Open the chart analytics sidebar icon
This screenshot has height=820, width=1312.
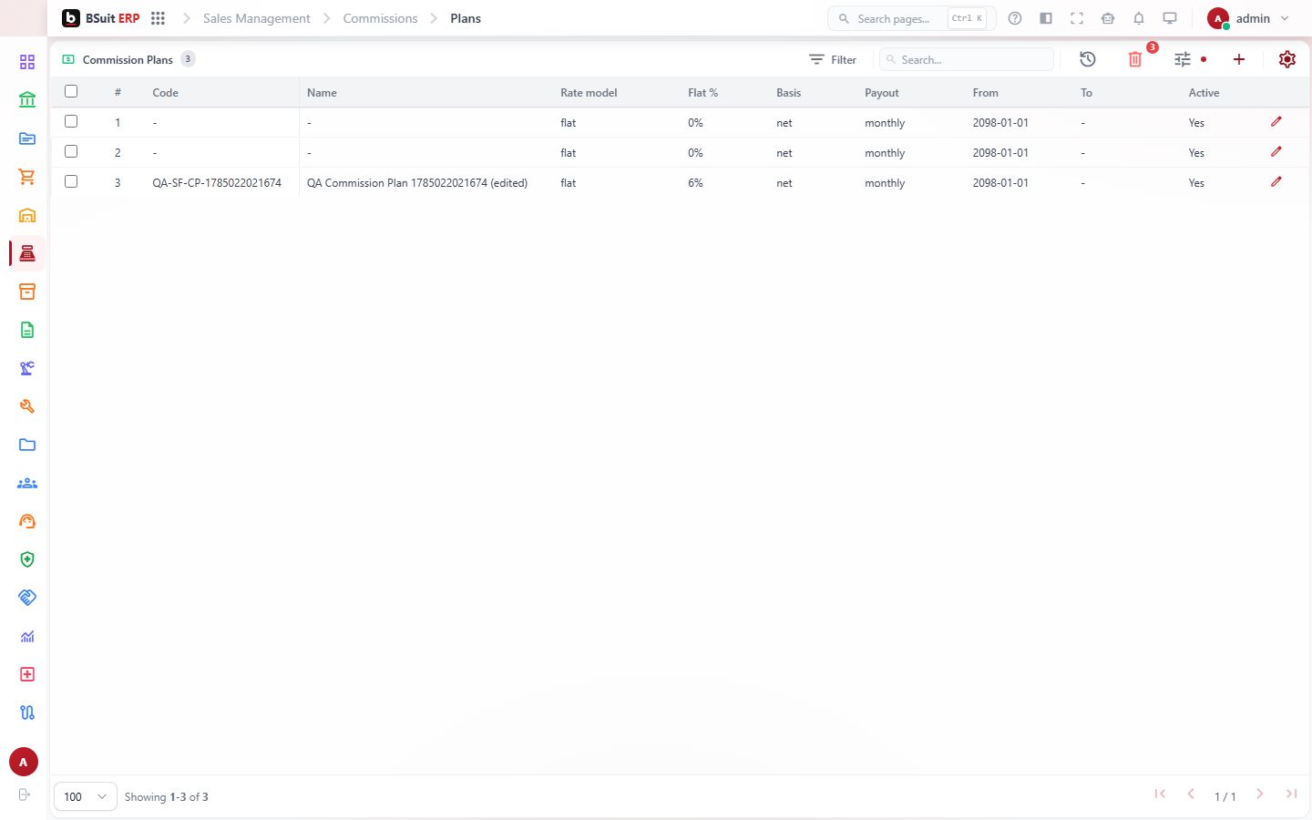point(27,636)
